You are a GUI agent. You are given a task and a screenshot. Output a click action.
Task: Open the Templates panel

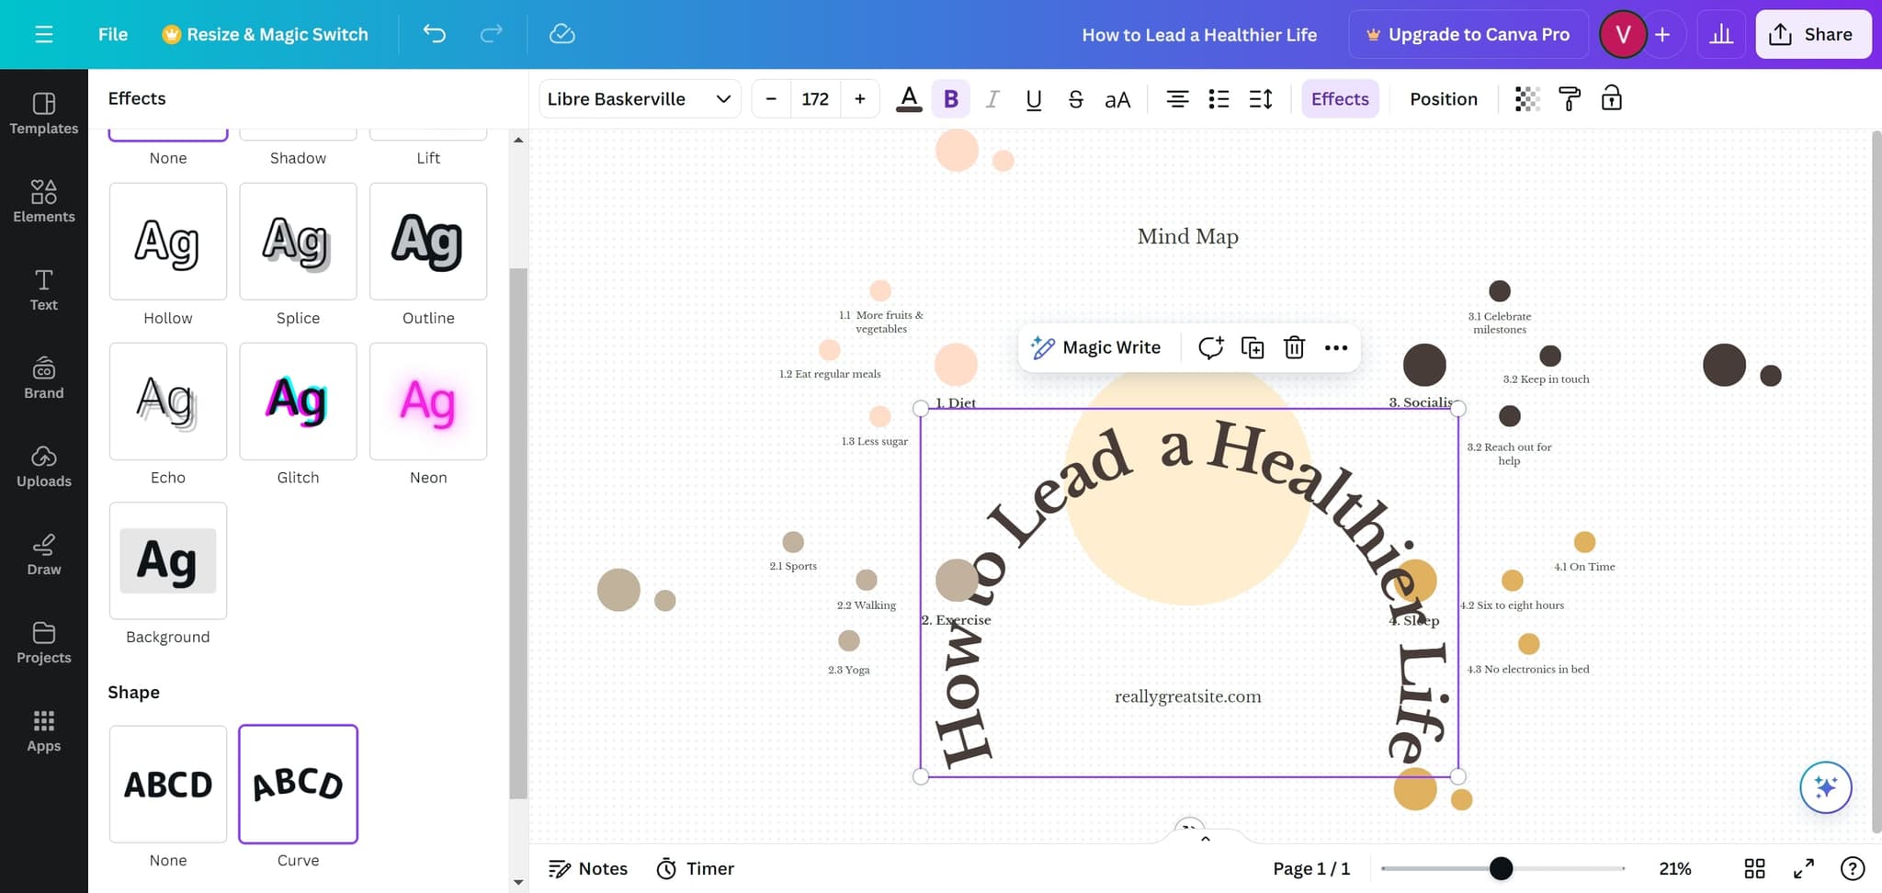tap(43, 114)
